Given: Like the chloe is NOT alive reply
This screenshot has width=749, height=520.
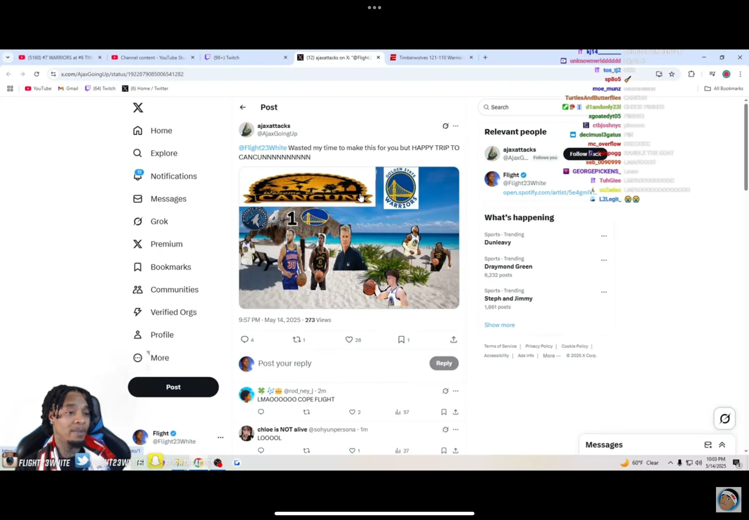Looking at the screenshot, I should click(x=352, y=451).
